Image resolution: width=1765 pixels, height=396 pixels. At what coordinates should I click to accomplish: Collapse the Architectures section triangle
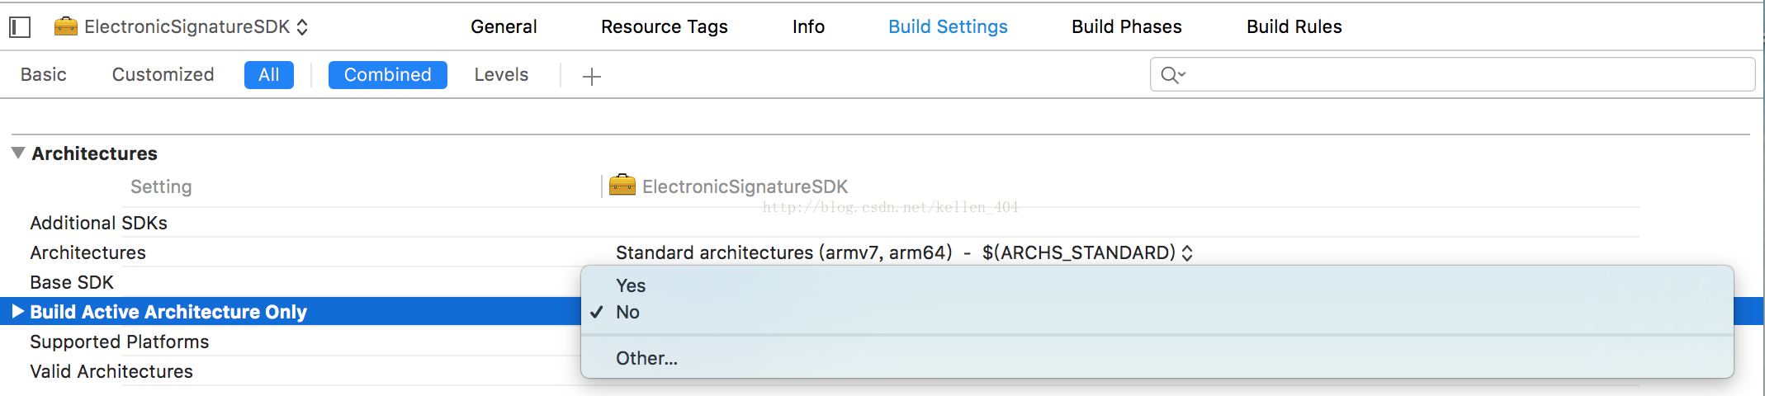tap(17, 153)
